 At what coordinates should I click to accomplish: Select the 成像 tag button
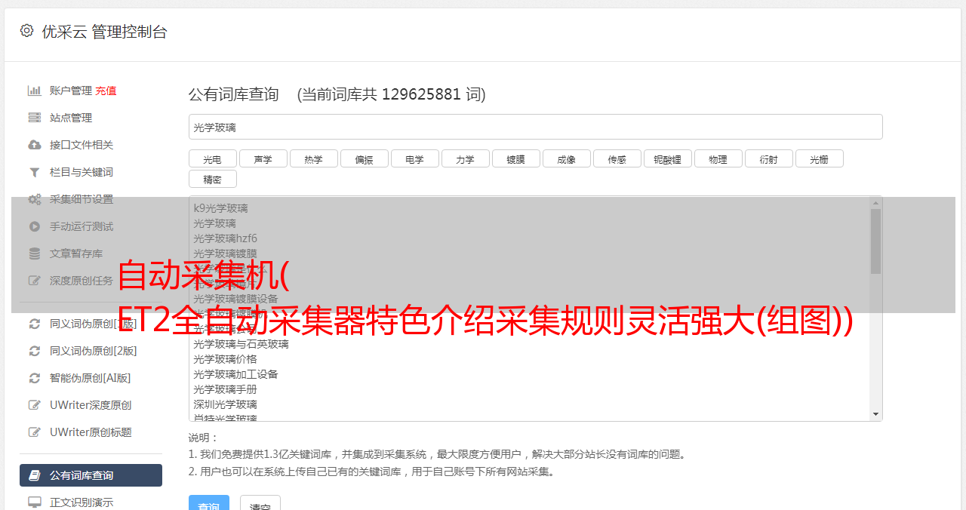[567, 159]
